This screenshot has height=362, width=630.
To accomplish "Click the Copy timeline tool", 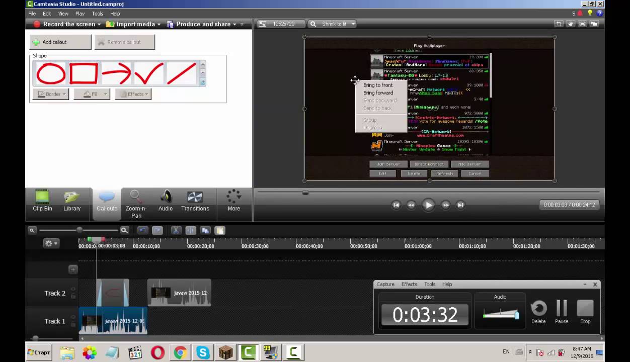I will coord(205,230).
